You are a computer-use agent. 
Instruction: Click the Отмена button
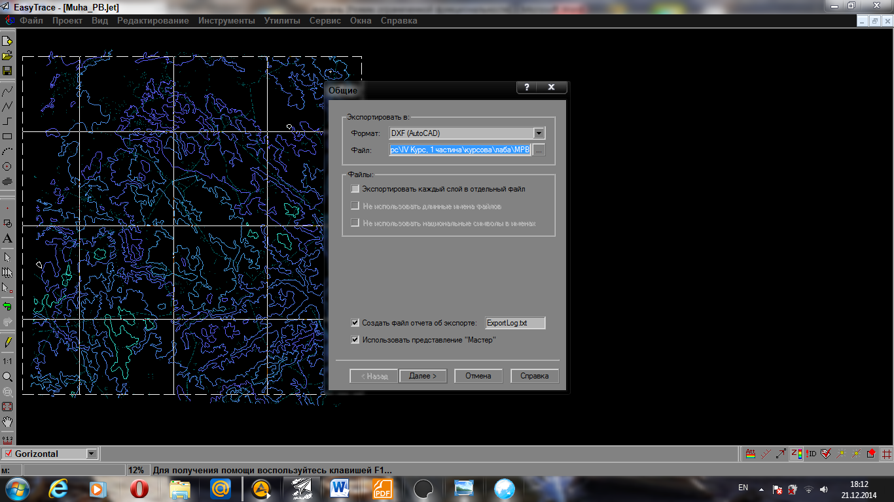[x=478, y=376]
